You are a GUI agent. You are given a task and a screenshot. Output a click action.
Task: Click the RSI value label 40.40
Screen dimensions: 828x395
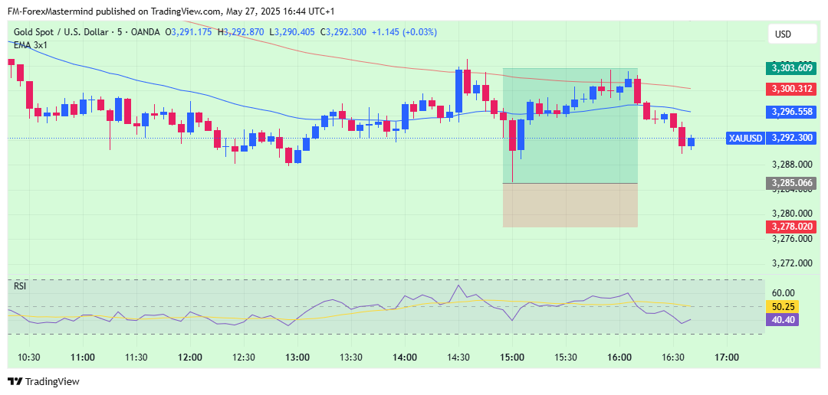[784, 319]
